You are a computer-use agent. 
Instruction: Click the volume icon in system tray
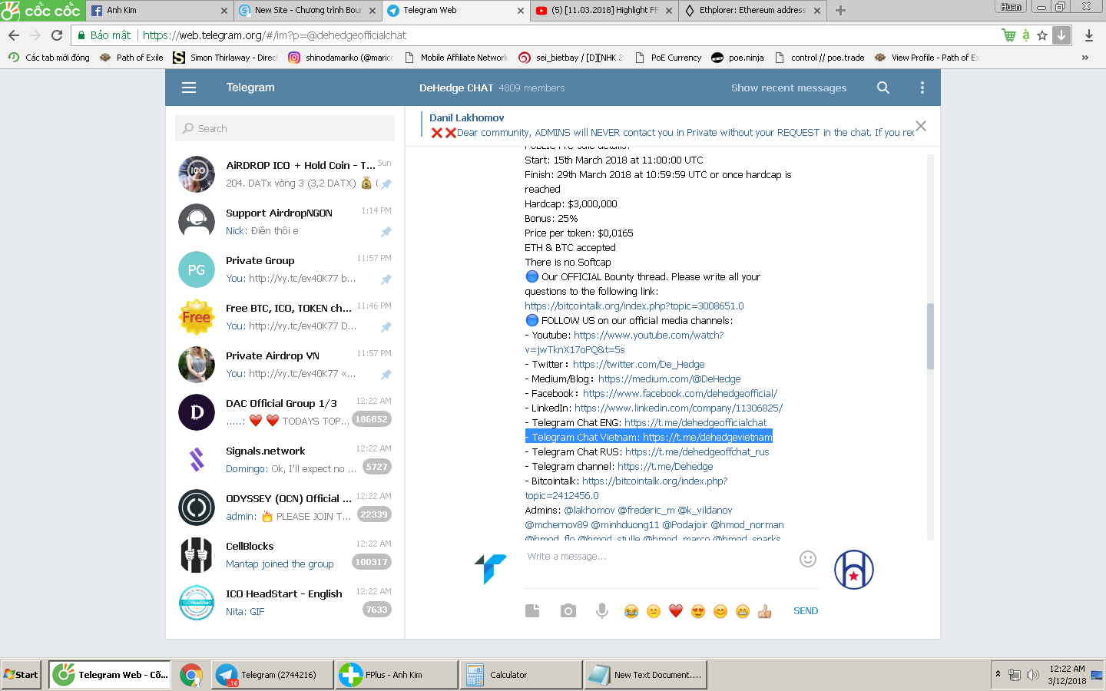1032,675
